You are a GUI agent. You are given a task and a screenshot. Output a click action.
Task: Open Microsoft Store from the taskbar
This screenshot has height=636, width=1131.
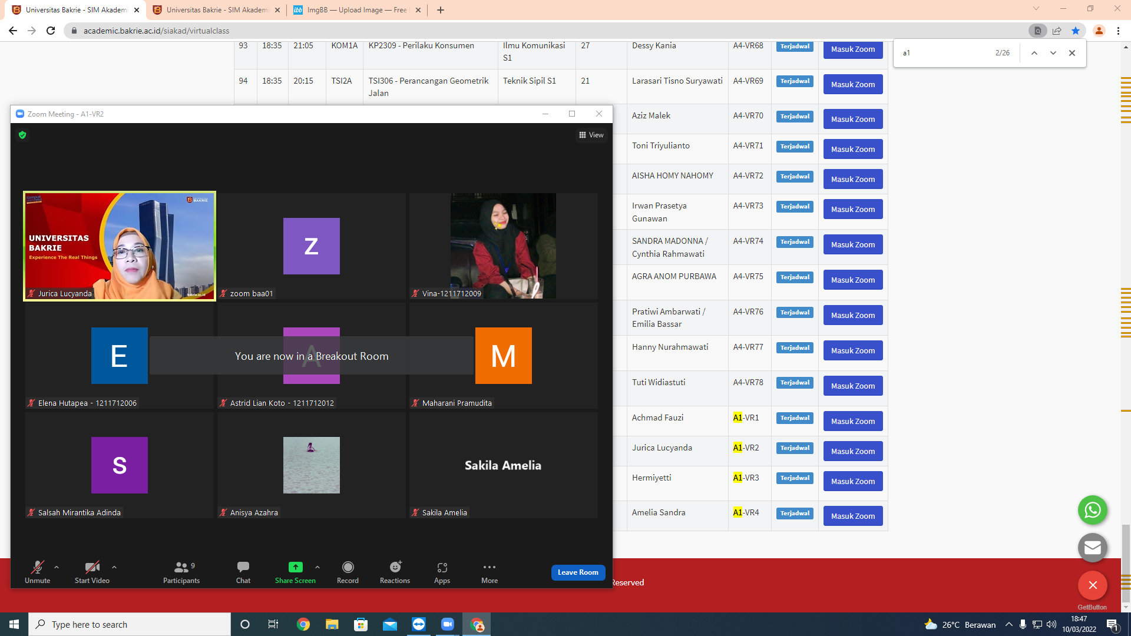[x=361, y=624]
